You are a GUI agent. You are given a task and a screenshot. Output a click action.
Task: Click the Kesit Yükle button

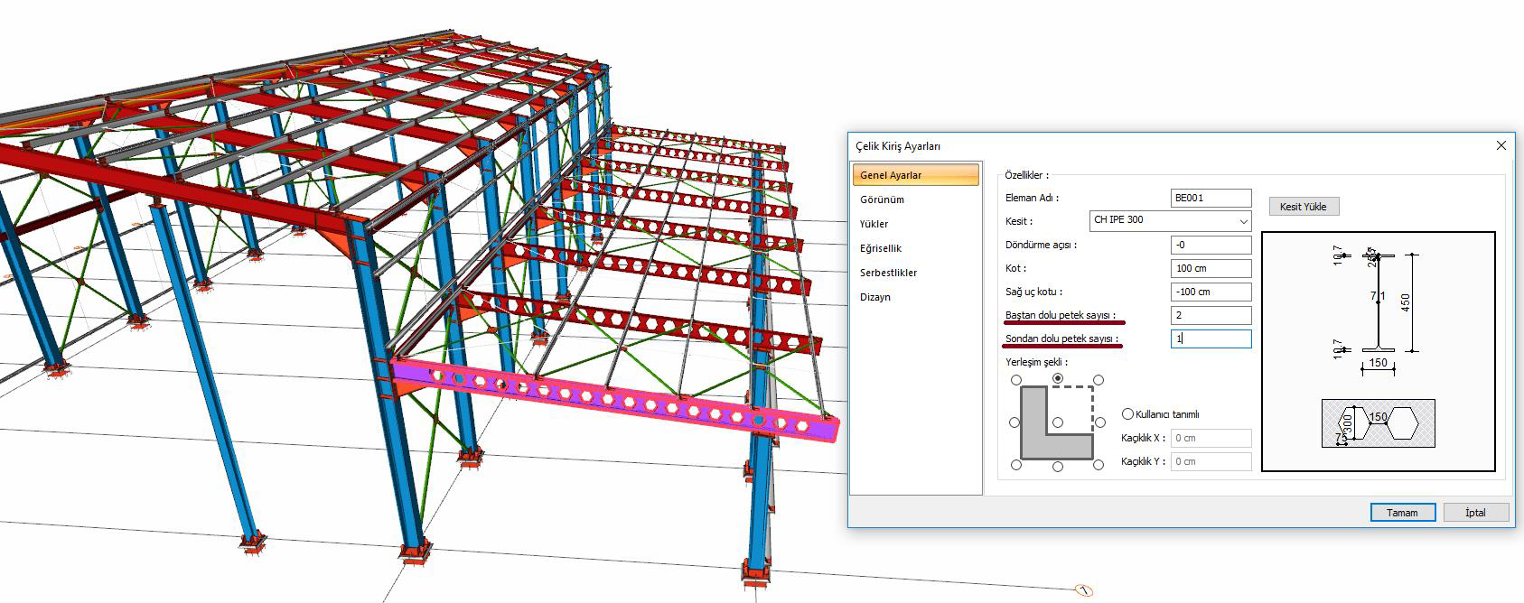point(1303,207)
